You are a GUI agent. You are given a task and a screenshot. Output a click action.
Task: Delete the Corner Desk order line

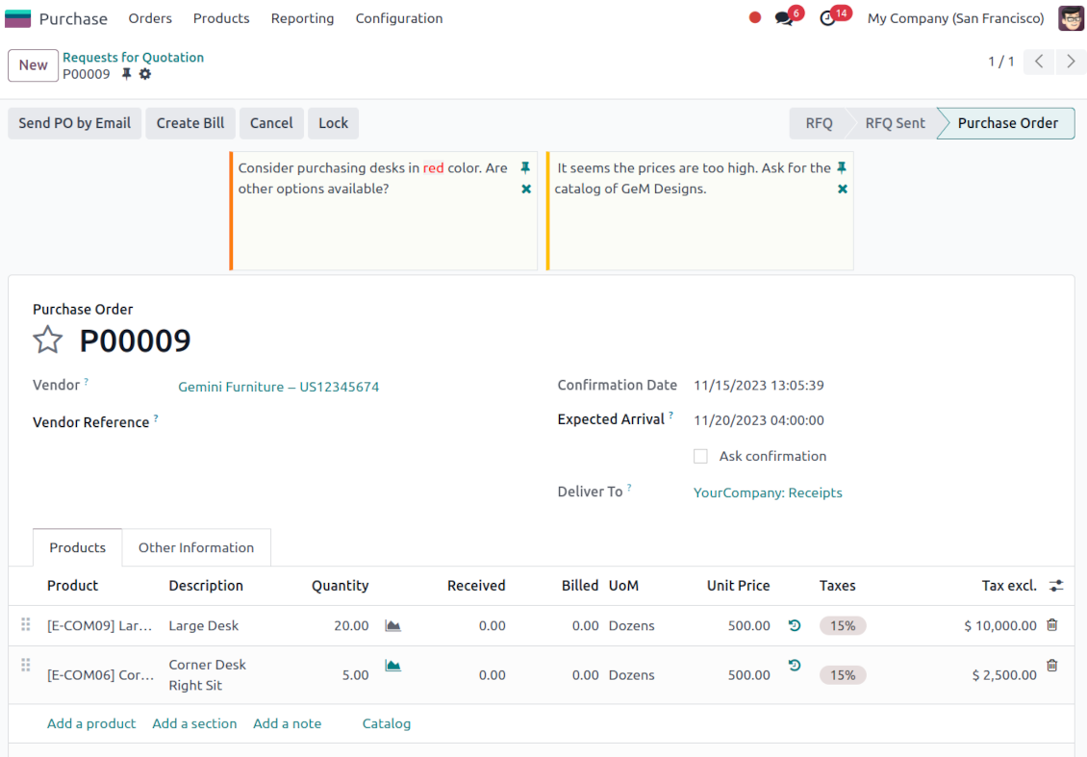pos(1051,665)
